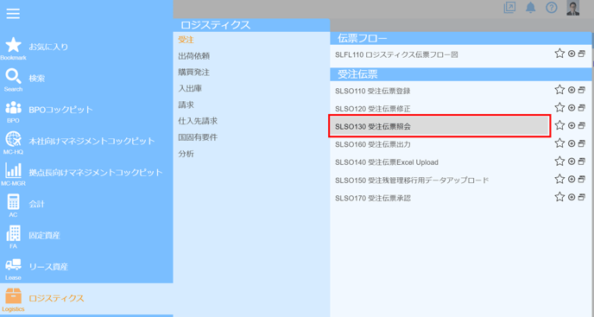The image size is (594, 317).
Task: Select 本社向けマネジメントコックピット label
Action: point(92,142)
